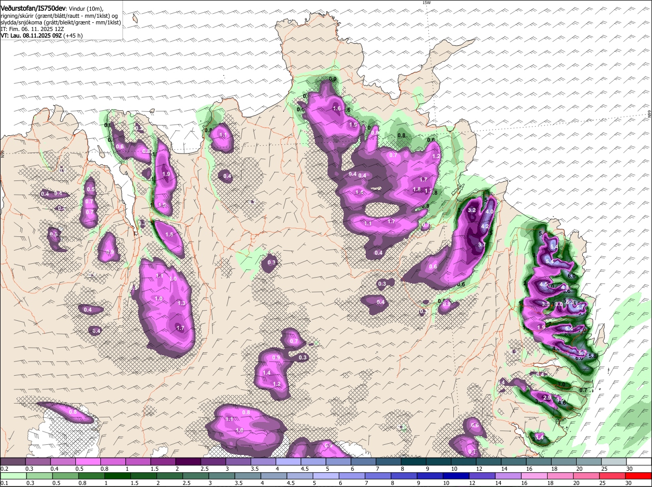This screenshot has height=487, width=652.
Task: Click the snow legend swatch between 12 and 14
Action: pyautogui.click(x=489, y=461)
